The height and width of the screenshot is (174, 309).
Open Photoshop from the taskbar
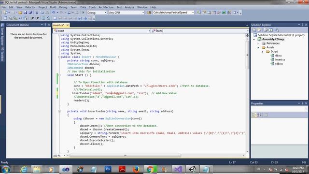coord(108,169)
